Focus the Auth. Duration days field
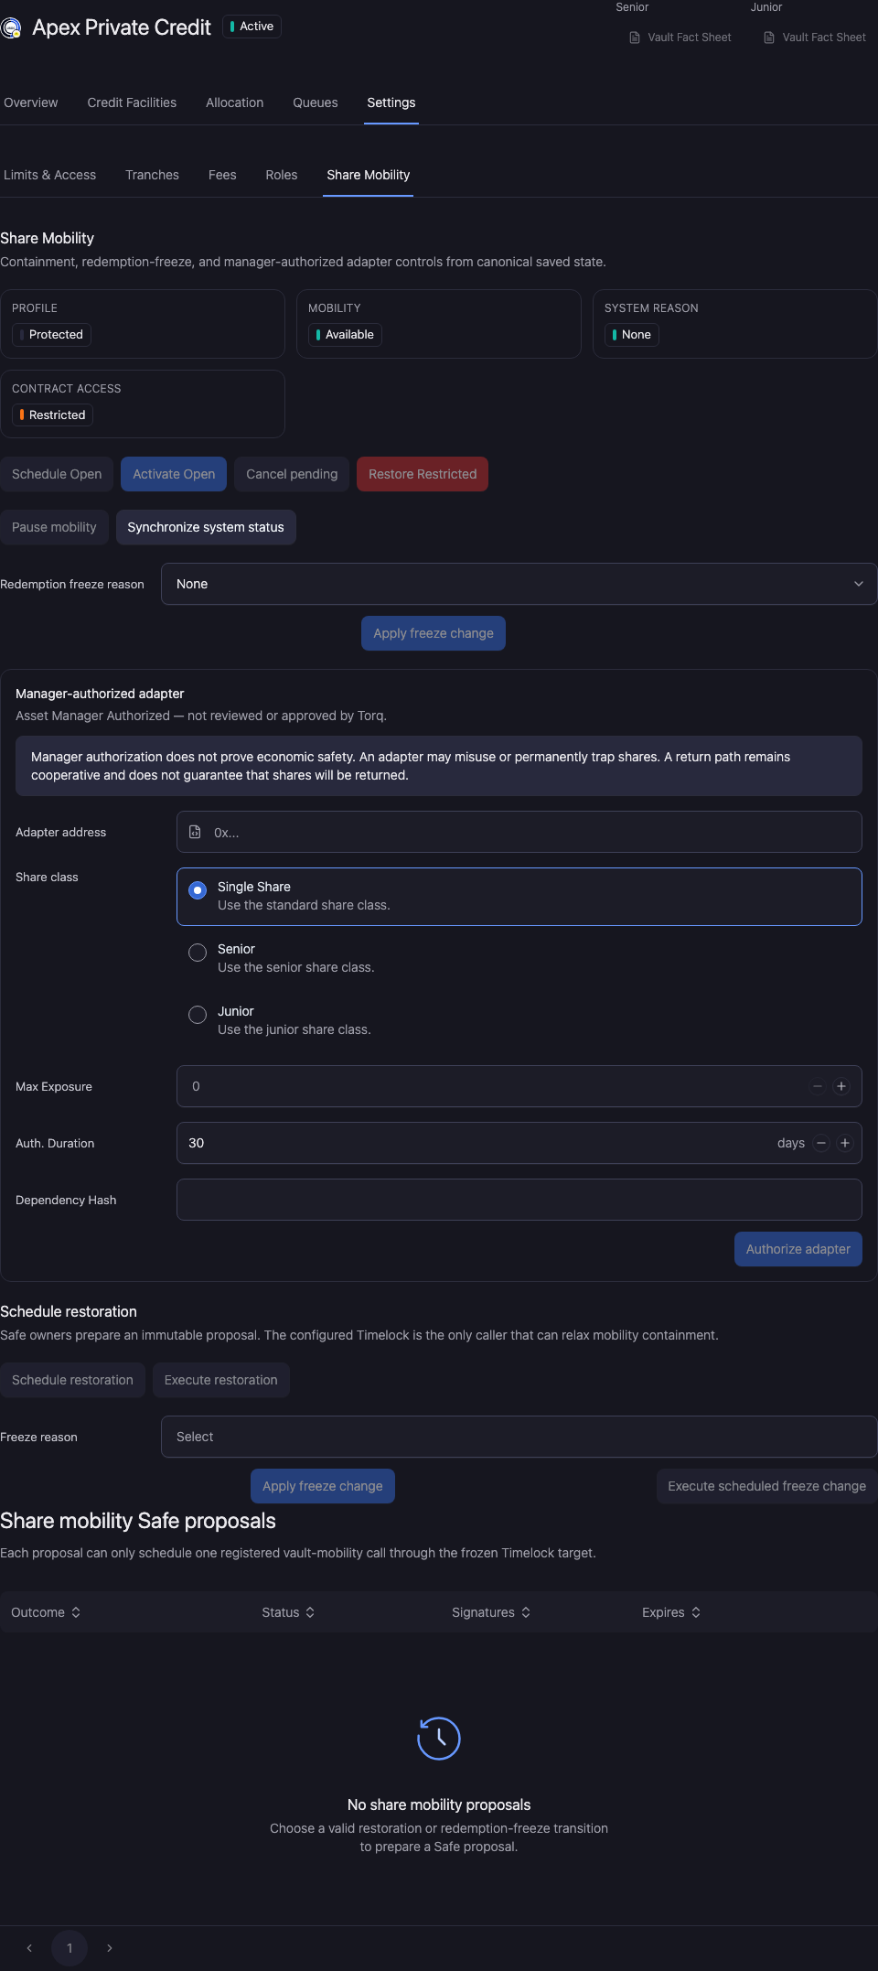 tap(519, 1143)
